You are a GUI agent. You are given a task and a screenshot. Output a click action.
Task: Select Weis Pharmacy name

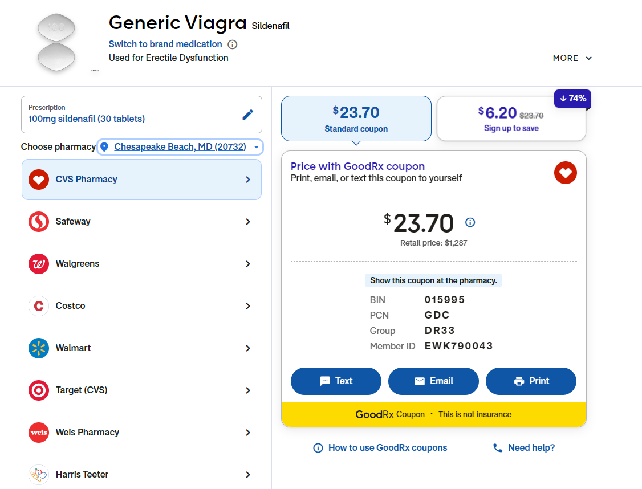point(87,432)
